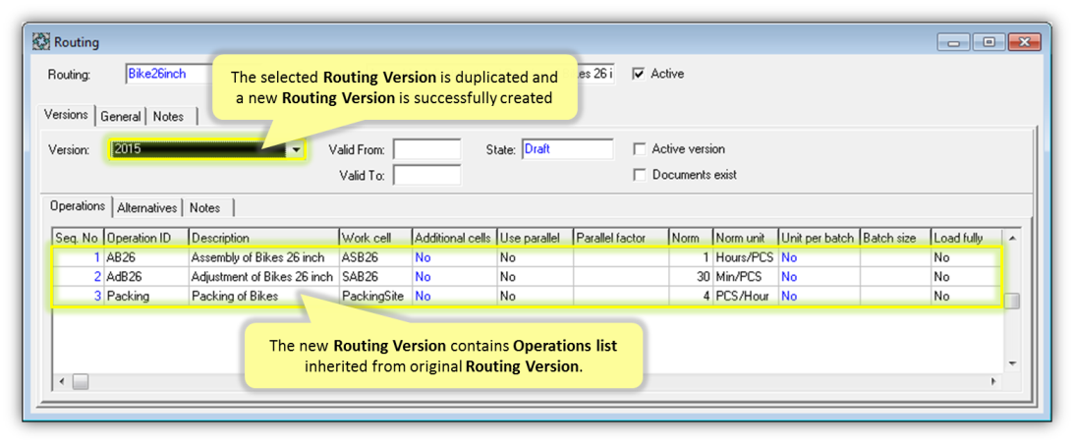Click the Parallel factor column header
1074x444 pixels.
(x=620, y=238)
